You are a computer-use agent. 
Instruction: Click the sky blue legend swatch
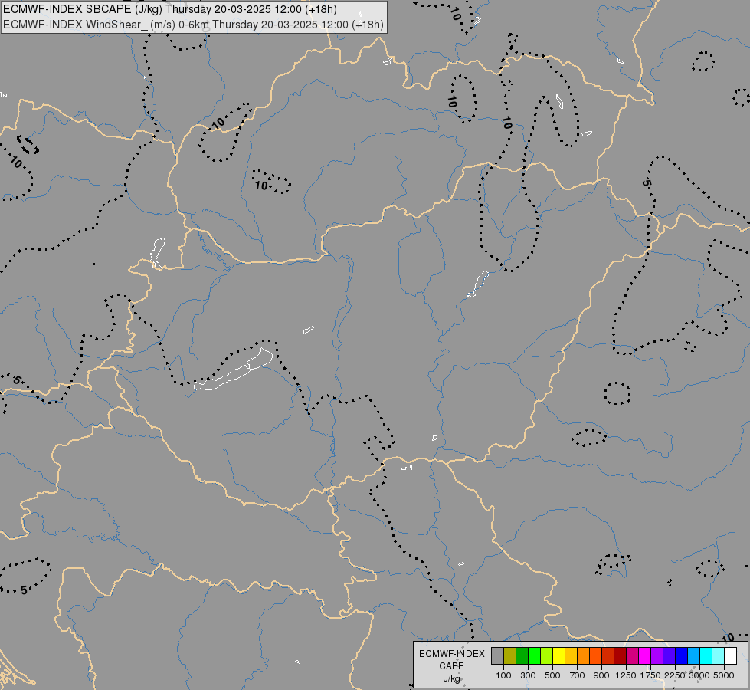(693, 655)
